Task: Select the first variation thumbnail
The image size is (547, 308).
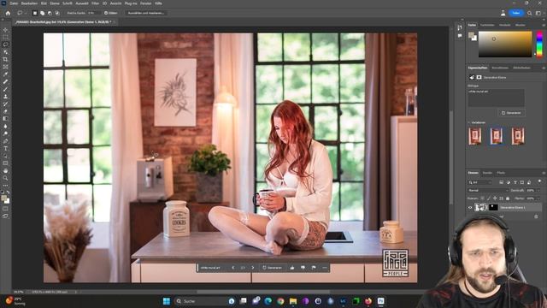Action: point(475,136)
